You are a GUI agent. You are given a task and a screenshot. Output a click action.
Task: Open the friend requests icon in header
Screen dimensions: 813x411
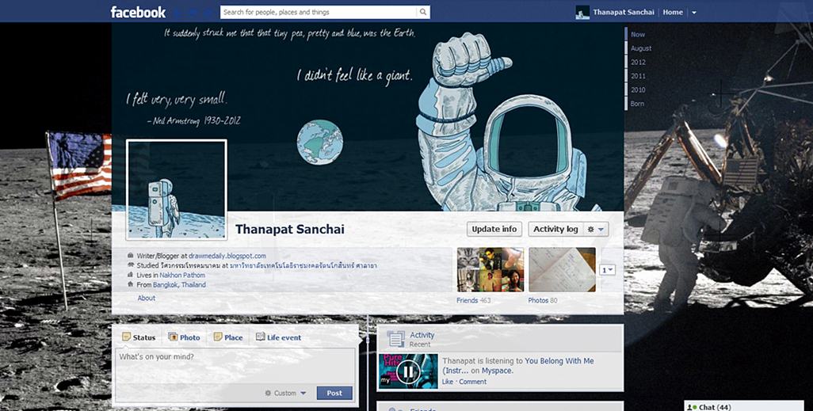178,12
